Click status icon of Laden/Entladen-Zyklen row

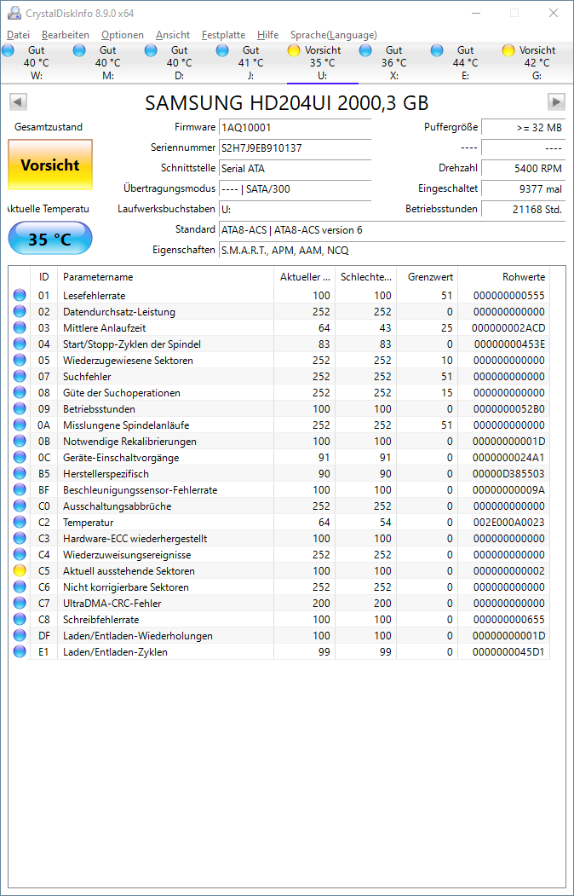[x=20, y=652]
